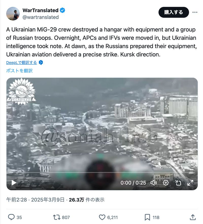Image resolution: width=203 pixels, height=224 pixels.
Task: Click the DeepLで翻訳する link
Action: [22, 63]
